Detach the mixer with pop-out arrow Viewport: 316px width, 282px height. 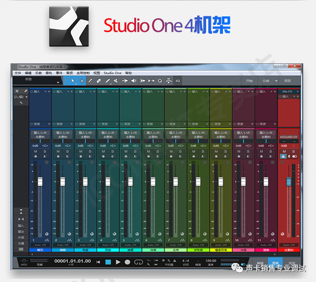click(26, 91)
